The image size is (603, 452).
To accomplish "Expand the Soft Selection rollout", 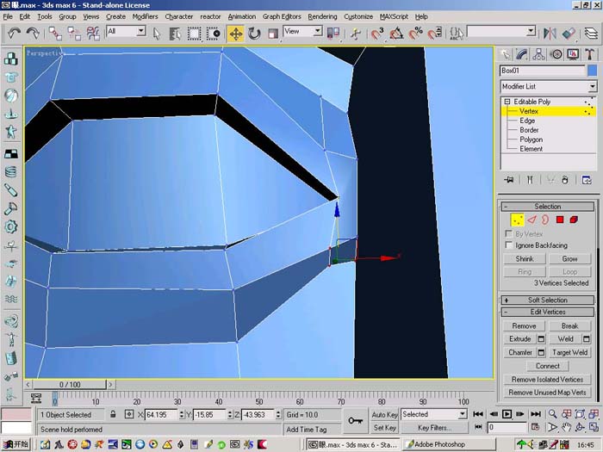I will 548,300.
